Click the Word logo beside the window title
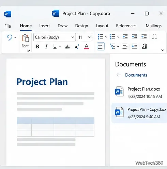Viewport: 167px width, 169px height. tap(56, 14)
